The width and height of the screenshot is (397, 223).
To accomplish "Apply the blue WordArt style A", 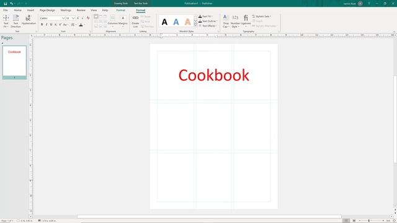I will pyautogui.click(x=176, y=22).
